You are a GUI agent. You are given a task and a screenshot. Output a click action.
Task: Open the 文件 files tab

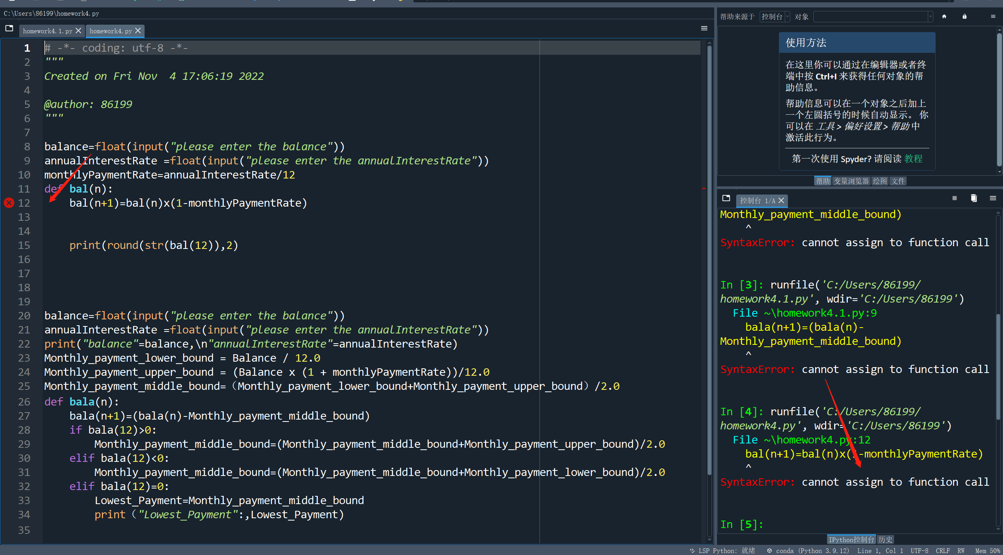pos(898,181)
